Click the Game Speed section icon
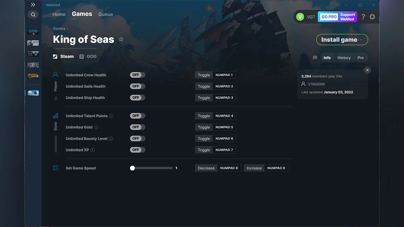The height and width of the screenshot is (227, 404). [55, 167]
